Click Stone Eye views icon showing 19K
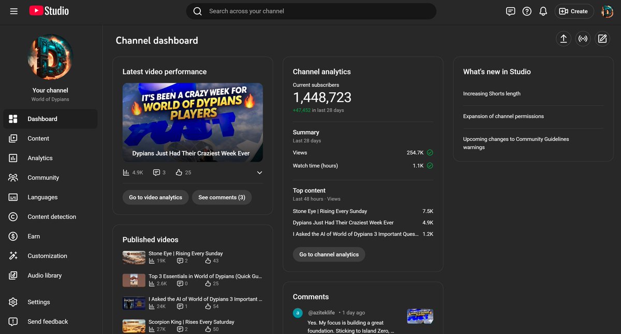 [152, 261]
